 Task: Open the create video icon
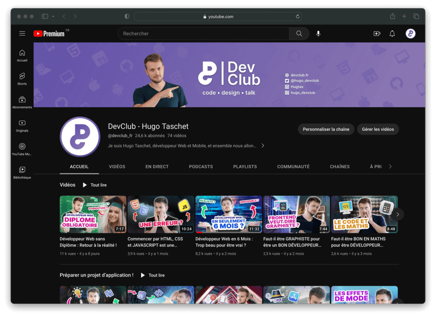[x=377, y=34]
